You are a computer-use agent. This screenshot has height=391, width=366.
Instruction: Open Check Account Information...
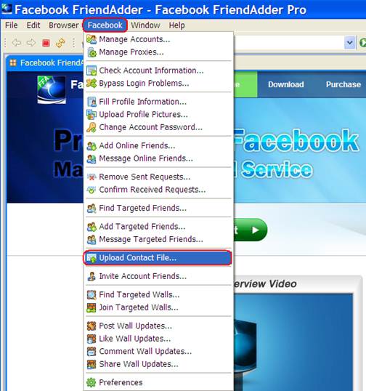(x=158, y=70)
